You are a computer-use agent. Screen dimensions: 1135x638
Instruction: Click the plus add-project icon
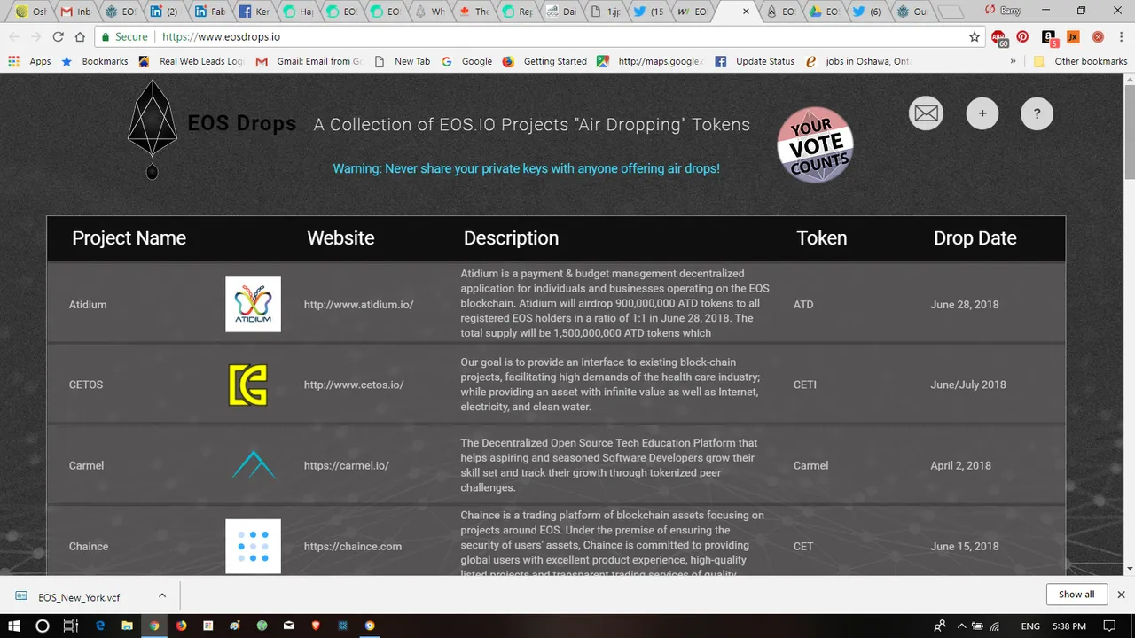(982, 113)
